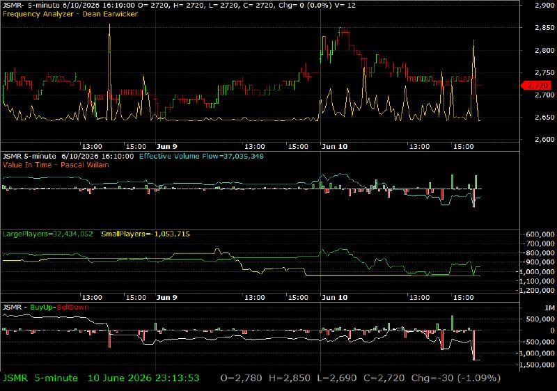Select the 2,600 price axis label

pyautogui.click(x=544, y=140)
